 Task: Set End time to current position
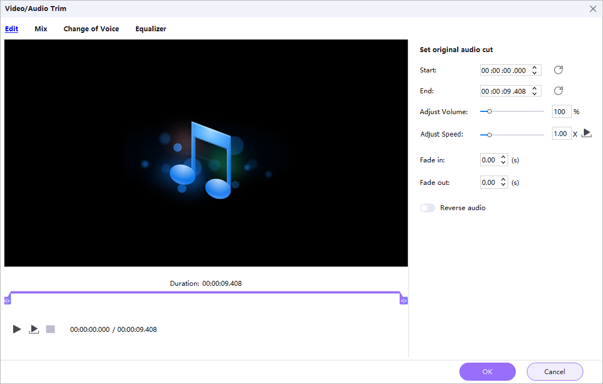pos(559,91)
